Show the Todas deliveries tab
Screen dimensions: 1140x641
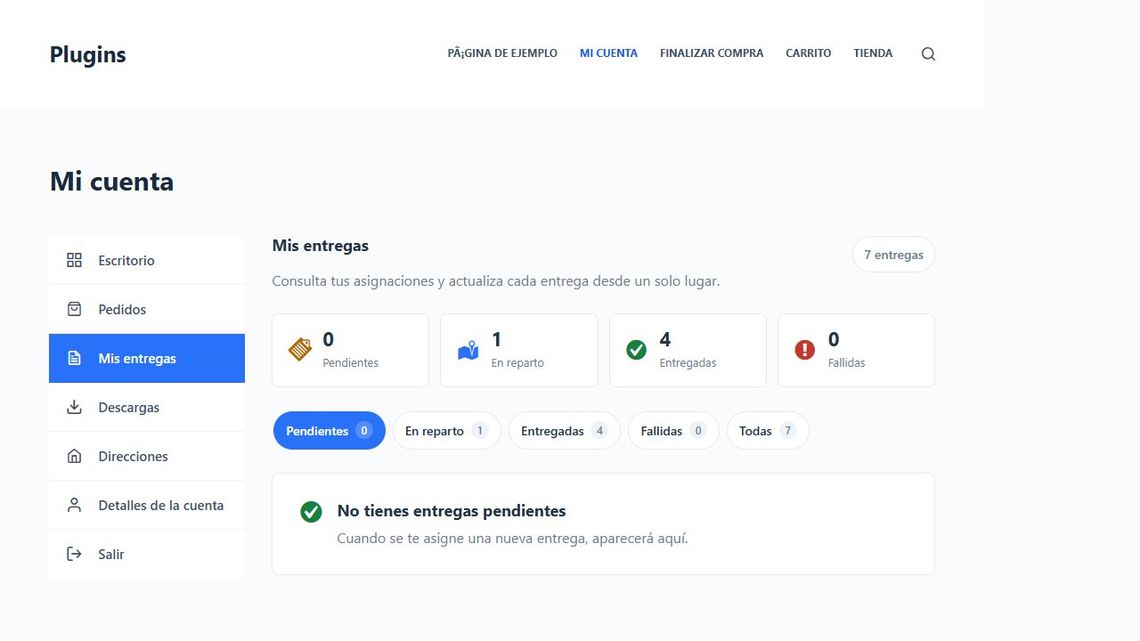pyautogui.click(x=768, y=431)
